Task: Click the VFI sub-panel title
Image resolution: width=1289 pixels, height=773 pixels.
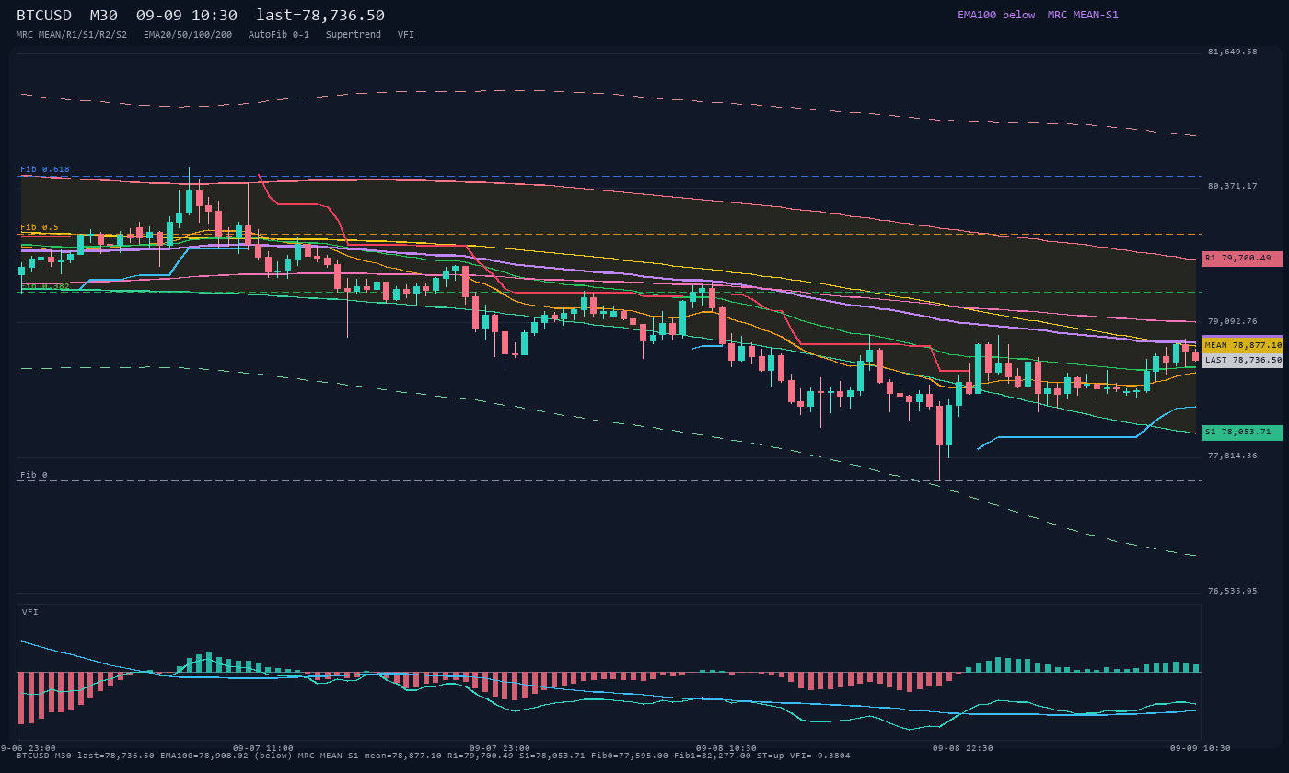Action: [x=30, y=612]
